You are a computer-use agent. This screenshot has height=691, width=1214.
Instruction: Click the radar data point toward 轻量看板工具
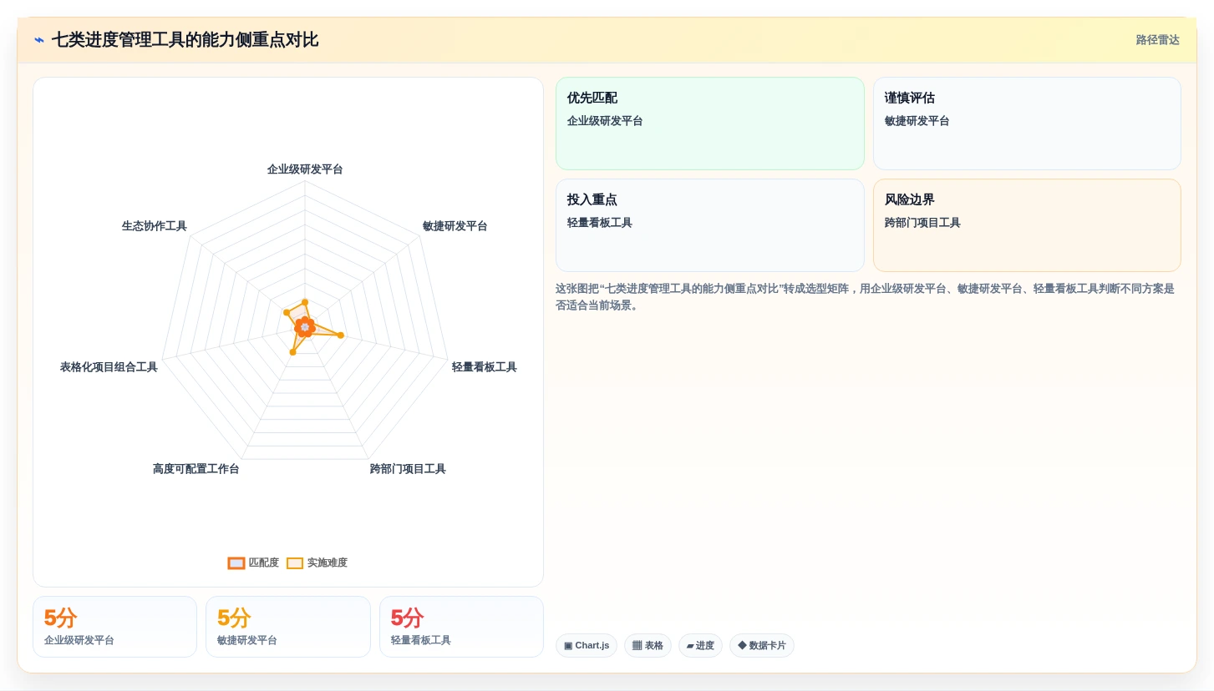340,335
